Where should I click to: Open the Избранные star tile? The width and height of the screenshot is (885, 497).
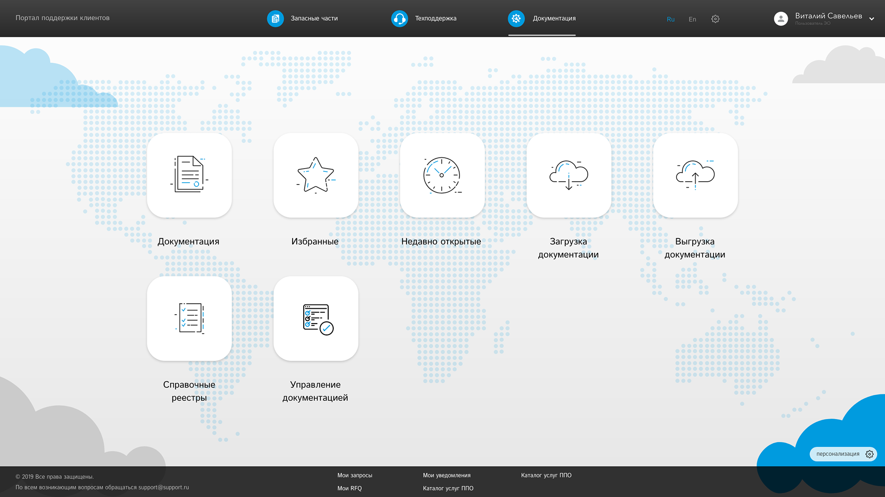[x=316, y=175]
